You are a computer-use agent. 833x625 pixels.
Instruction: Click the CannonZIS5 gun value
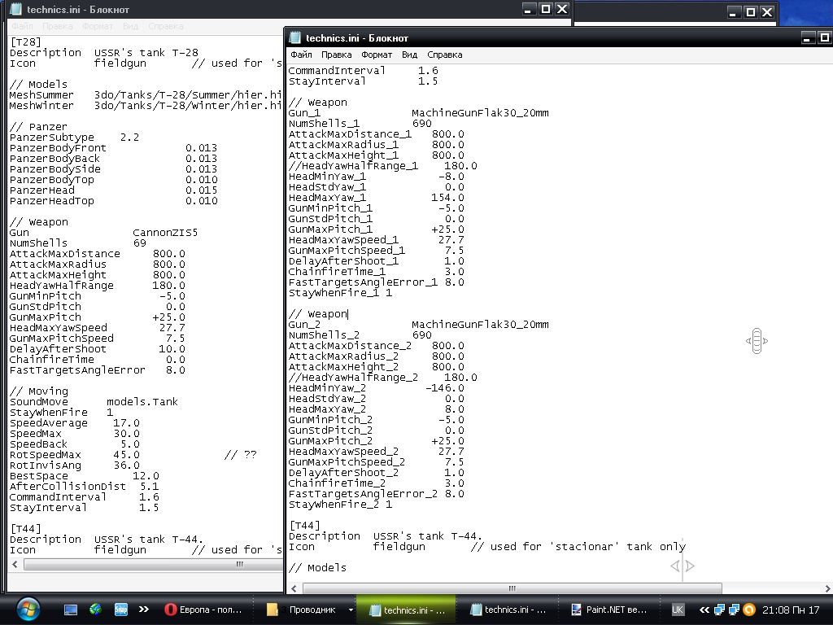pyautogui.click(x=165, y=233)
